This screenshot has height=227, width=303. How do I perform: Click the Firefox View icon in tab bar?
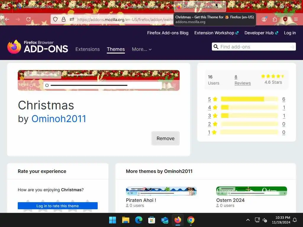pos(6,7)
